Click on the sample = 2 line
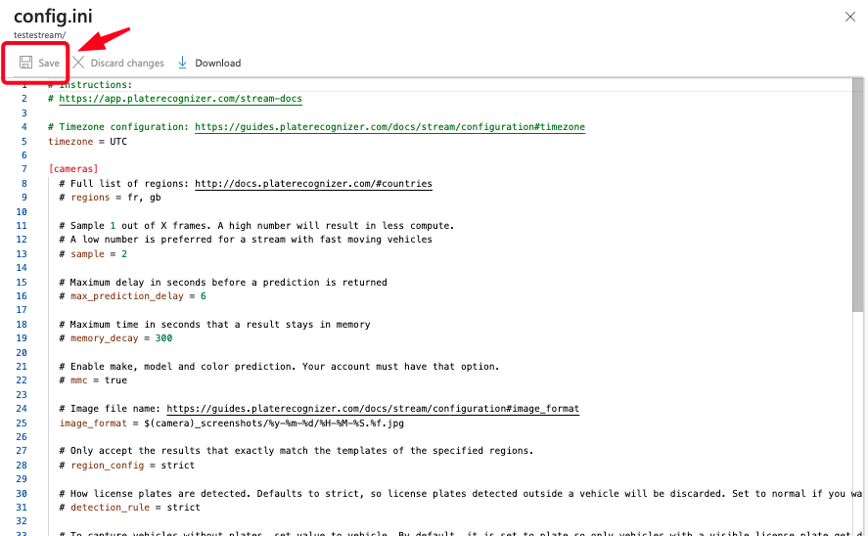Viewport: 868px width, 536px height. (x=98, y=254)
